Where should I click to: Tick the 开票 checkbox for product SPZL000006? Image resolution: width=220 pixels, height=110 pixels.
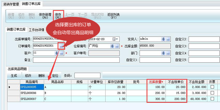[212, 93]
